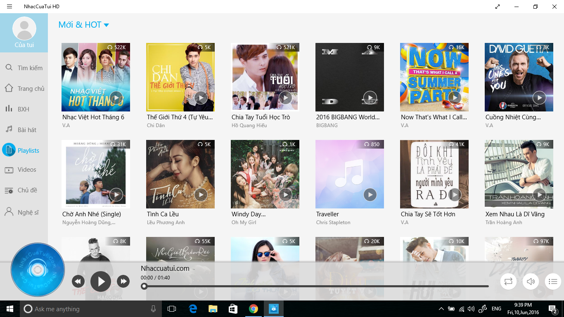The height and width of the screenshot is (317, 564).
Task: Play Xem Nhau Là Dĩ Vãng album
Action: pyautogui.click(x=540, y=195)
